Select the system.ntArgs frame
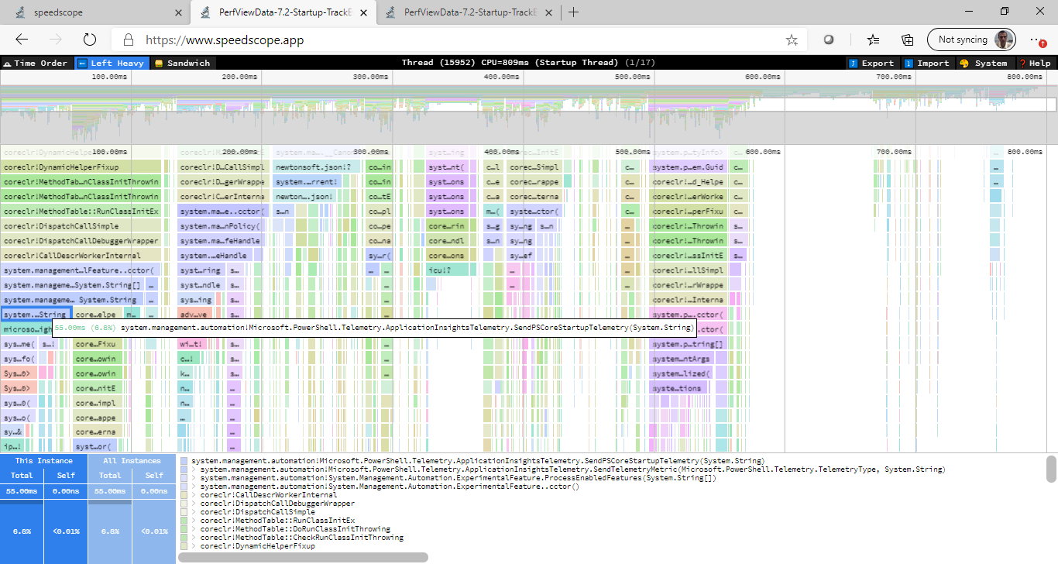 682,359
